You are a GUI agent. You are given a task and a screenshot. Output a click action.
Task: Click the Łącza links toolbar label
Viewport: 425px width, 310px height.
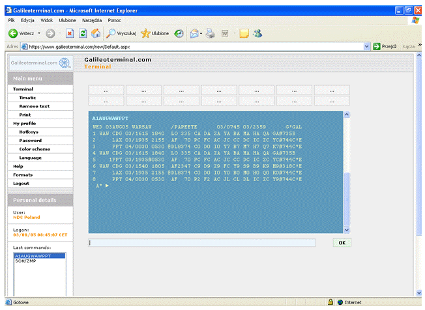coord(409,47)
